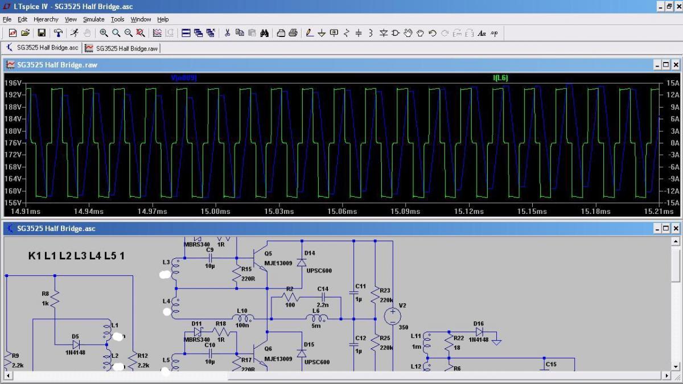Click the Close All Windows icon
This screenshot has height=384, width=683.
click(x=211, y=33)
